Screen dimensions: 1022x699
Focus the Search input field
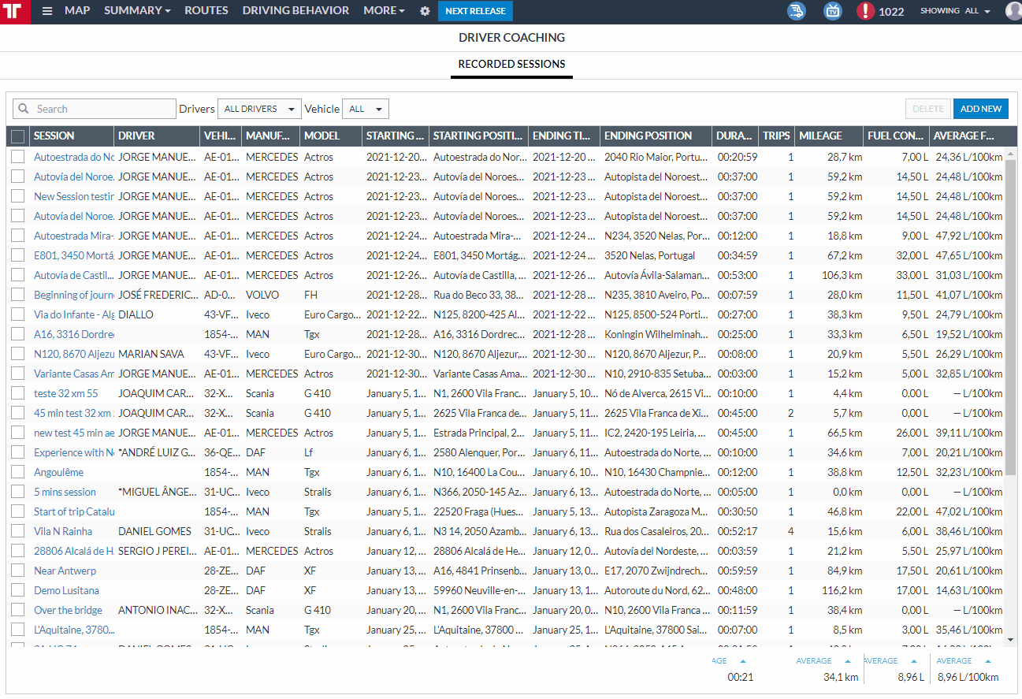(x=94, y=109)
